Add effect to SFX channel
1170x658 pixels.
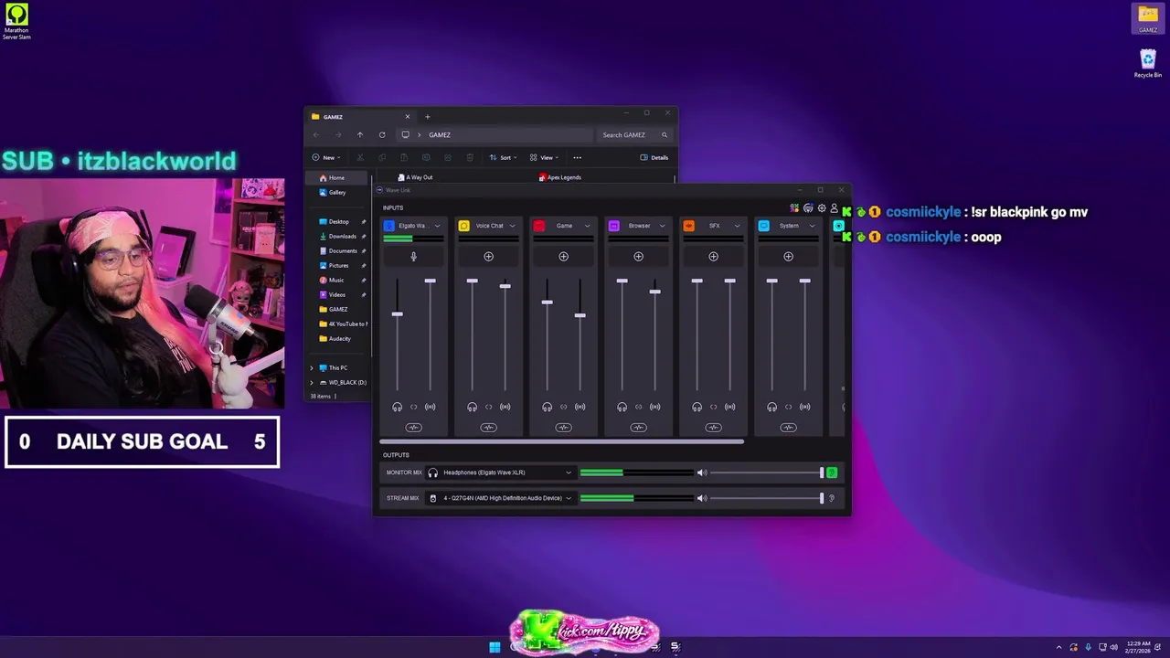click(713, 257)
